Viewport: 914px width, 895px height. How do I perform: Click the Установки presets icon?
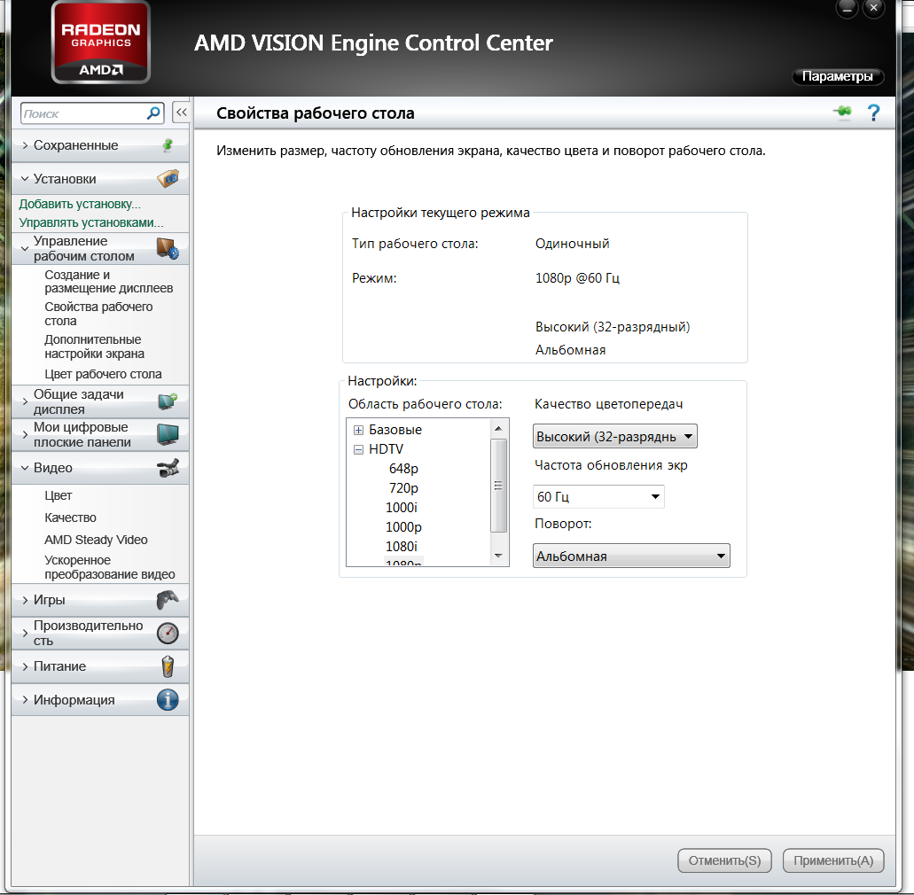click(168, 178)
